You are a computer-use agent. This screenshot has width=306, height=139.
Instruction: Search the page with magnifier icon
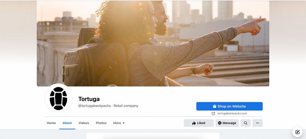click(x=246, y=123)
